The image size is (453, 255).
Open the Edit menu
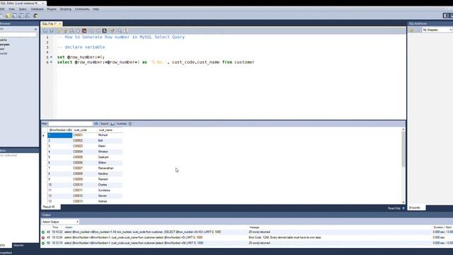coord(2,9)
